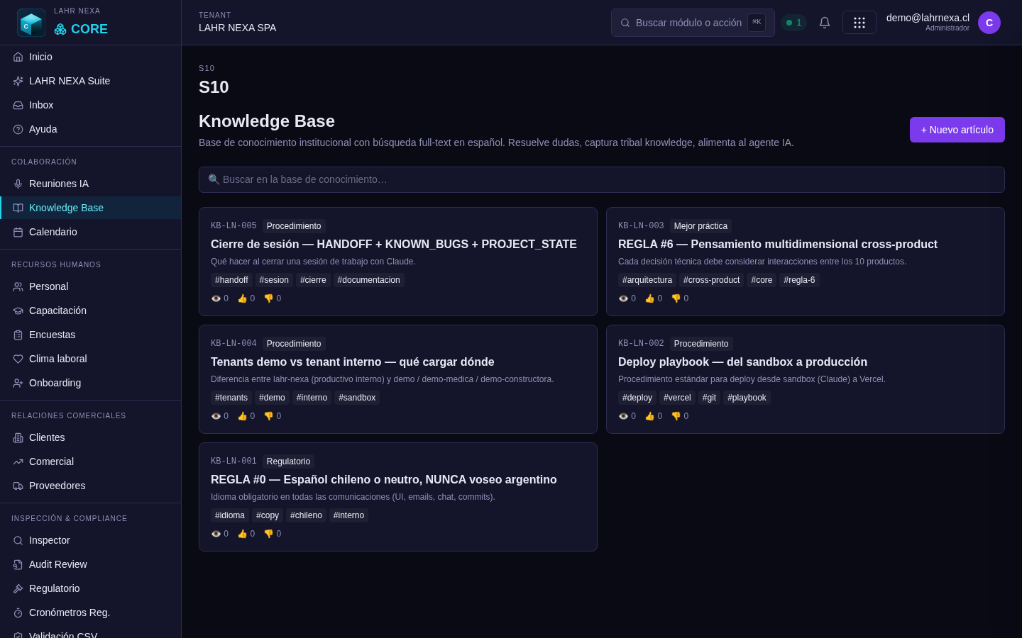Thumbs up article KB-LN-004
This screenshot has height=638, width=1022.
click(246, 416)
